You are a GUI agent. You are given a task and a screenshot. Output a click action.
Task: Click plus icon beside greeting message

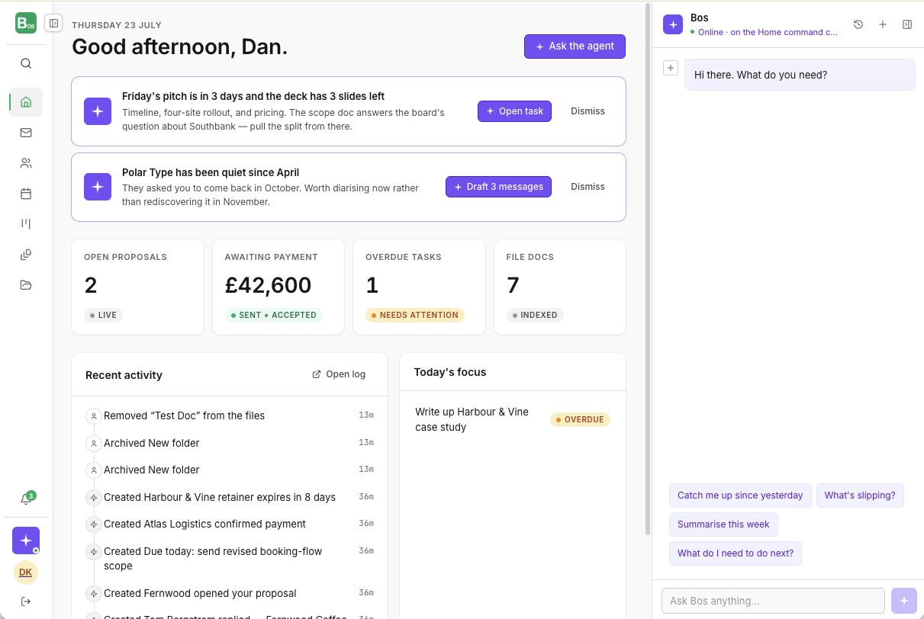[x=671, y=68]
